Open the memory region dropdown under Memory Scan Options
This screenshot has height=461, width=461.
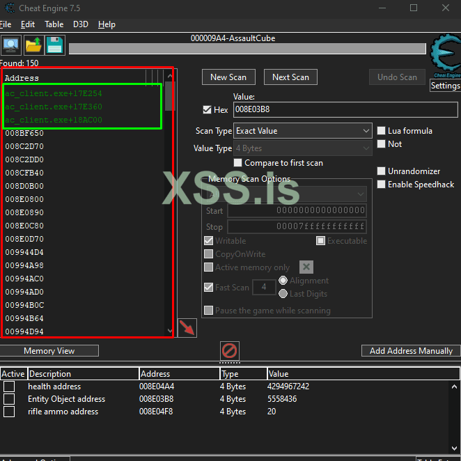286,194
